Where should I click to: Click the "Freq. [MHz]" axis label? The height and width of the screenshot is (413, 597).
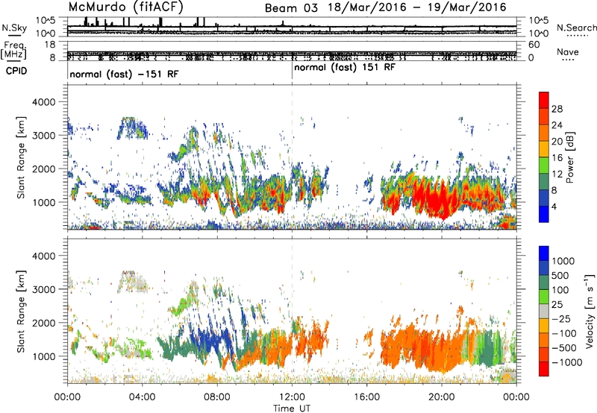(14, 51)
